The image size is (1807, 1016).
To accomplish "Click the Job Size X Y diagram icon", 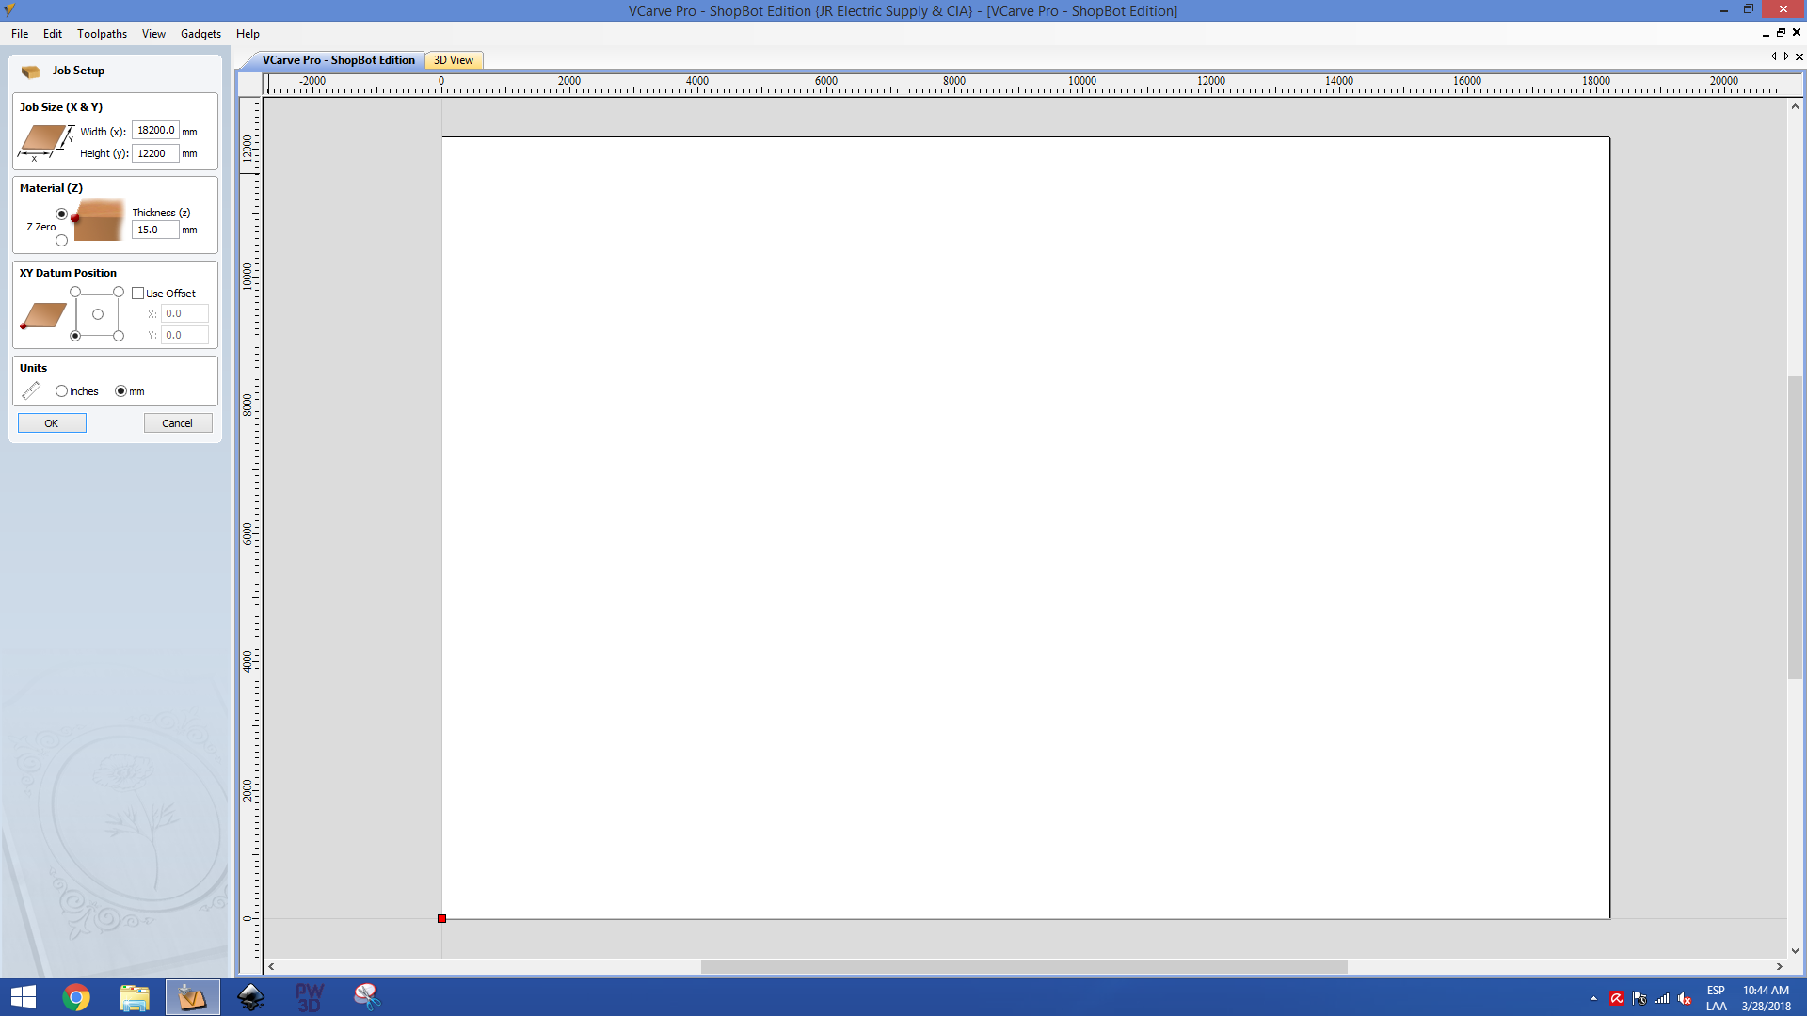I will [x=44, y=142].
